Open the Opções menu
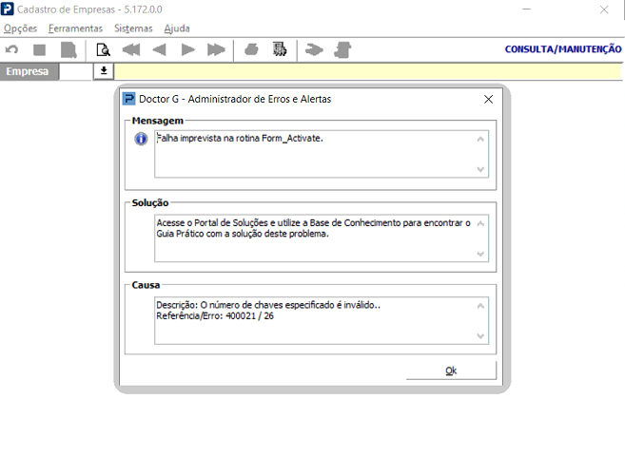 tap(20, 28)
